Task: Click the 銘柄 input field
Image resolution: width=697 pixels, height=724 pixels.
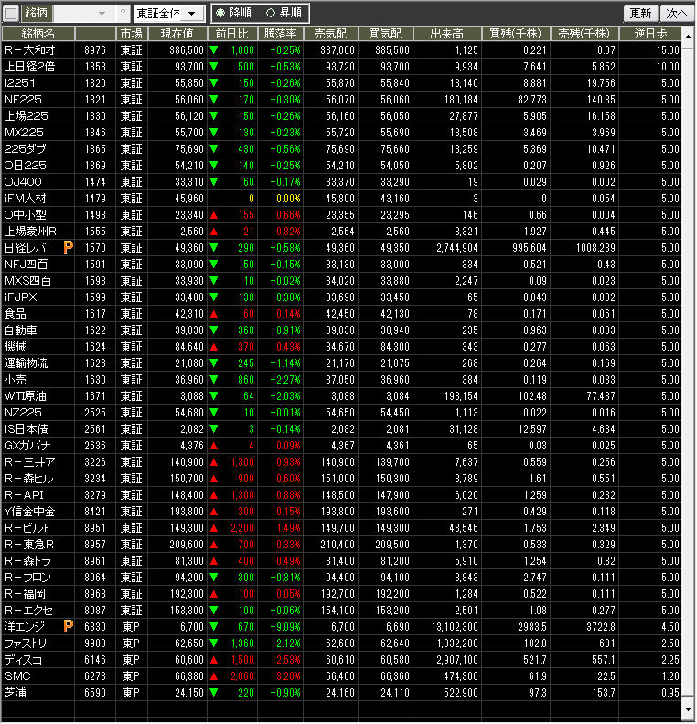Action: pos(75,14)
